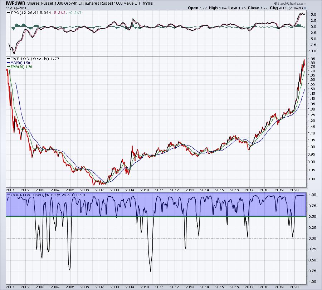Click the IWF:IWD ticker symbol title
Viewport: 322px width, 290px height.
pyautogui.click(x=16, y=3)
